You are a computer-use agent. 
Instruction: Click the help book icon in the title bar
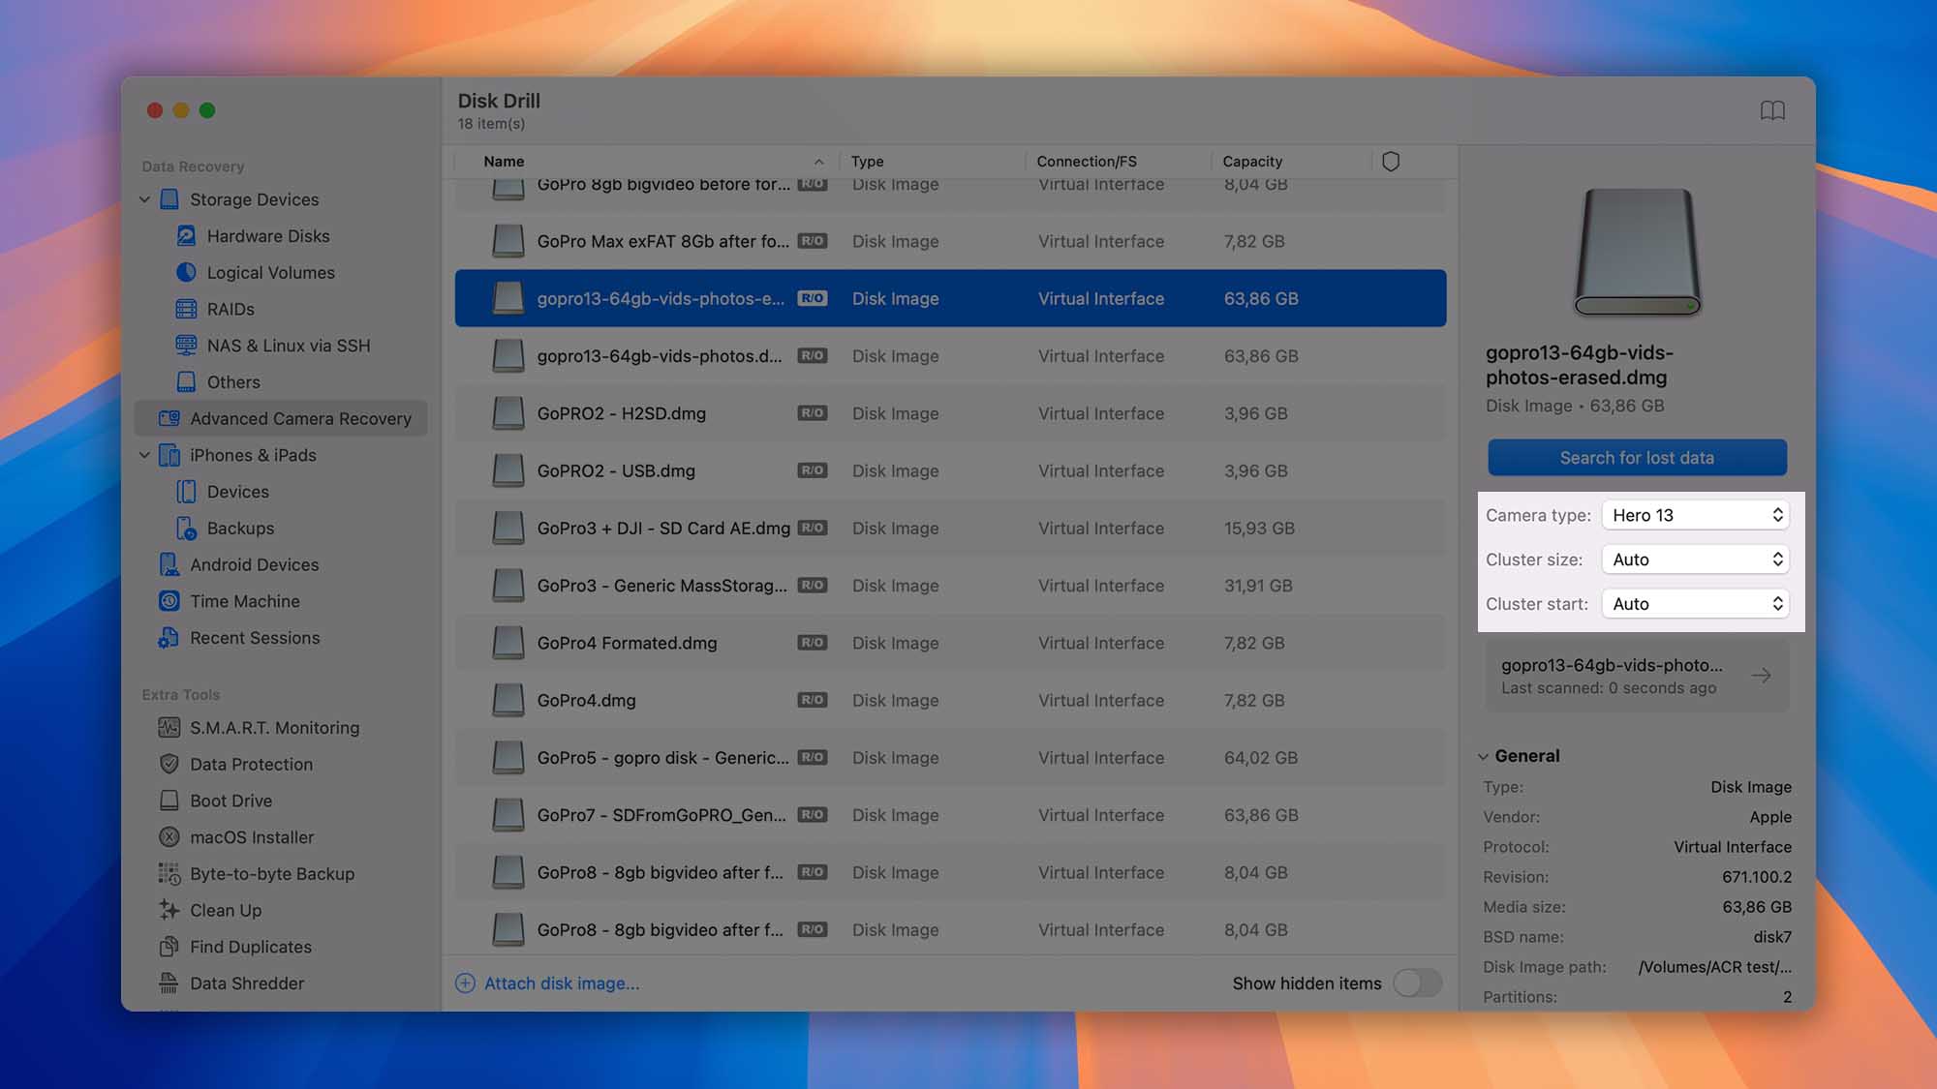click(1771, 110)
